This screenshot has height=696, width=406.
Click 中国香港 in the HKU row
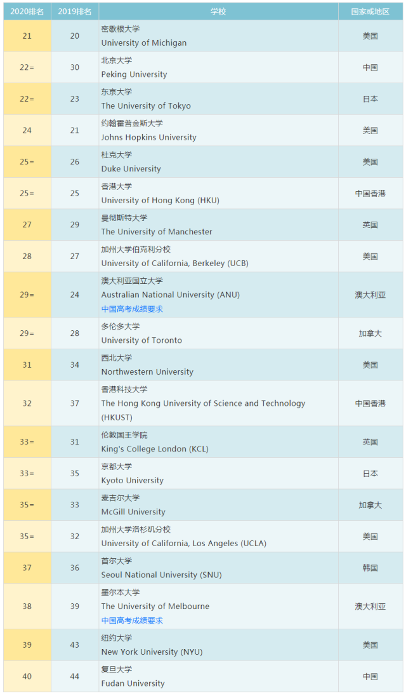click(370, 194)
